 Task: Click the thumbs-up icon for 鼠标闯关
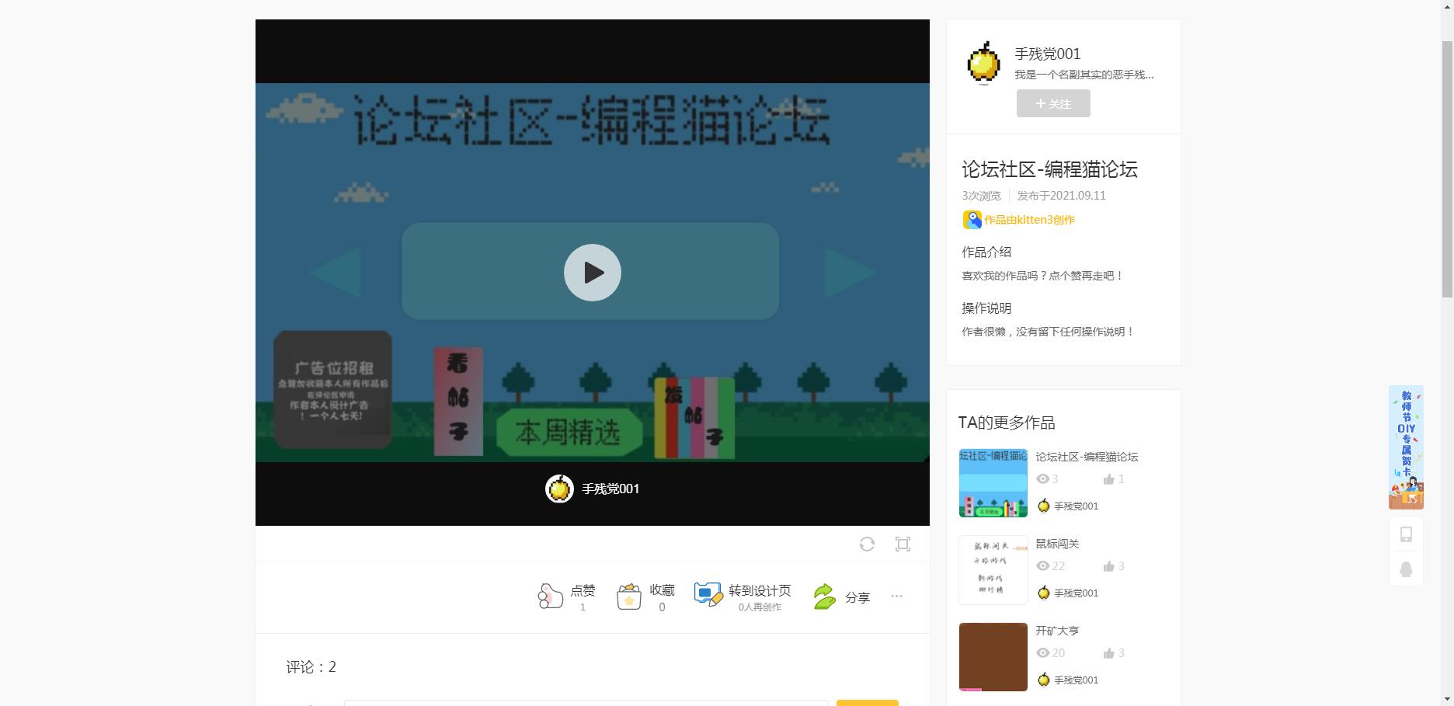1108,566
